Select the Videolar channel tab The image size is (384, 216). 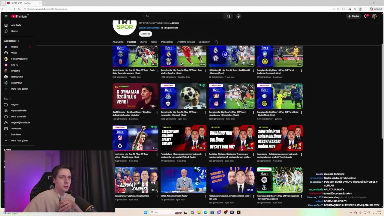131,42
